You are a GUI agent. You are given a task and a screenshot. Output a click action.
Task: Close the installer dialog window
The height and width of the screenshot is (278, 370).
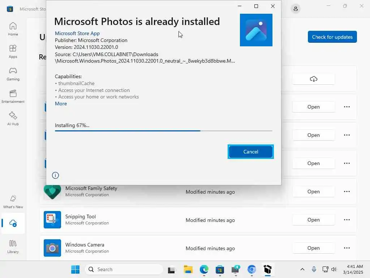pos(273,6)
